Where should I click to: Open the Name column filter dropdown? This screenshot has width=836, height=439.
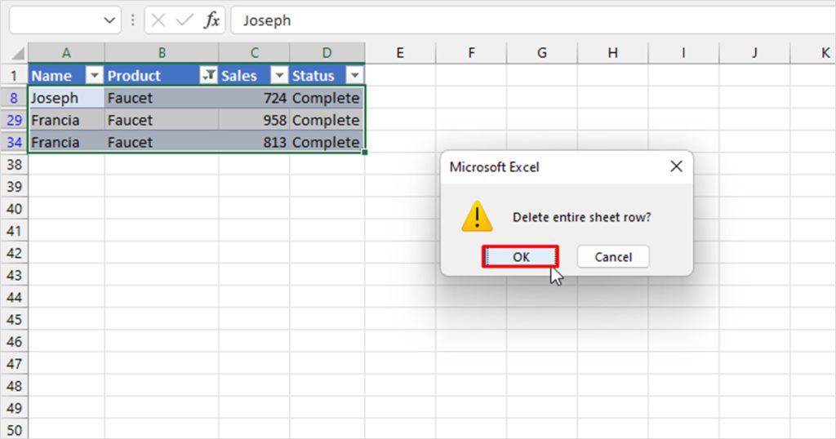coord(95,75)
